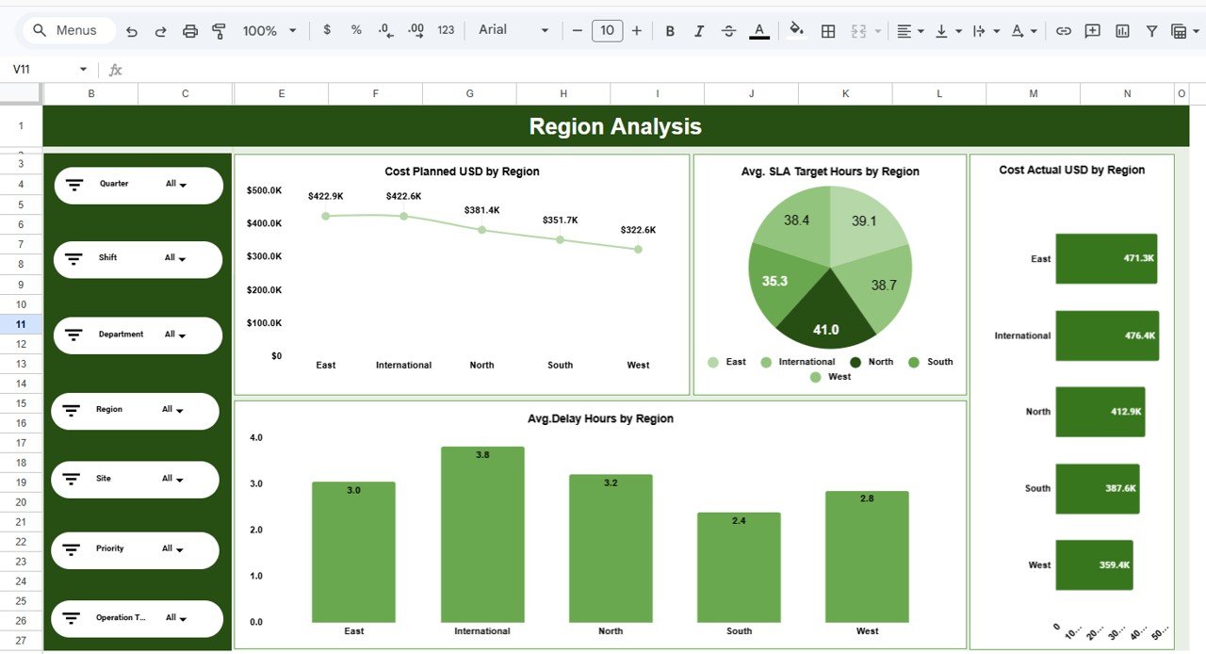Click Redo in the toolbar

tap(160, 30)
